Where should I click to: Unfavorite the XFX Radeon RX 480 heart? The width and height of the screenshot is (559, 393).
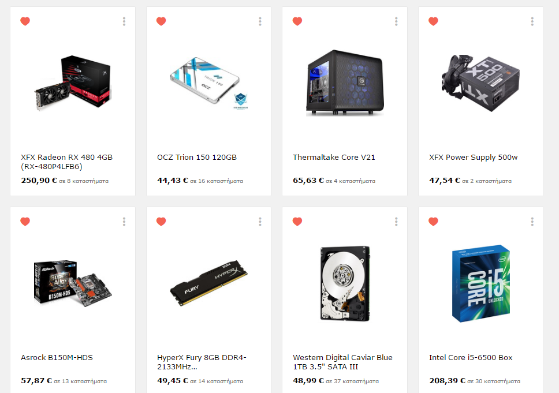pyautogui.click(x=25, y=21)
